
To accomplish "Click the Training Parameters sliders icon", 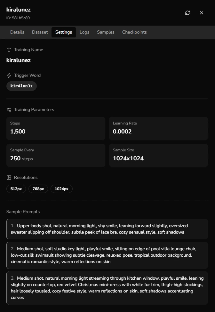I will click(x=9, y=110).
